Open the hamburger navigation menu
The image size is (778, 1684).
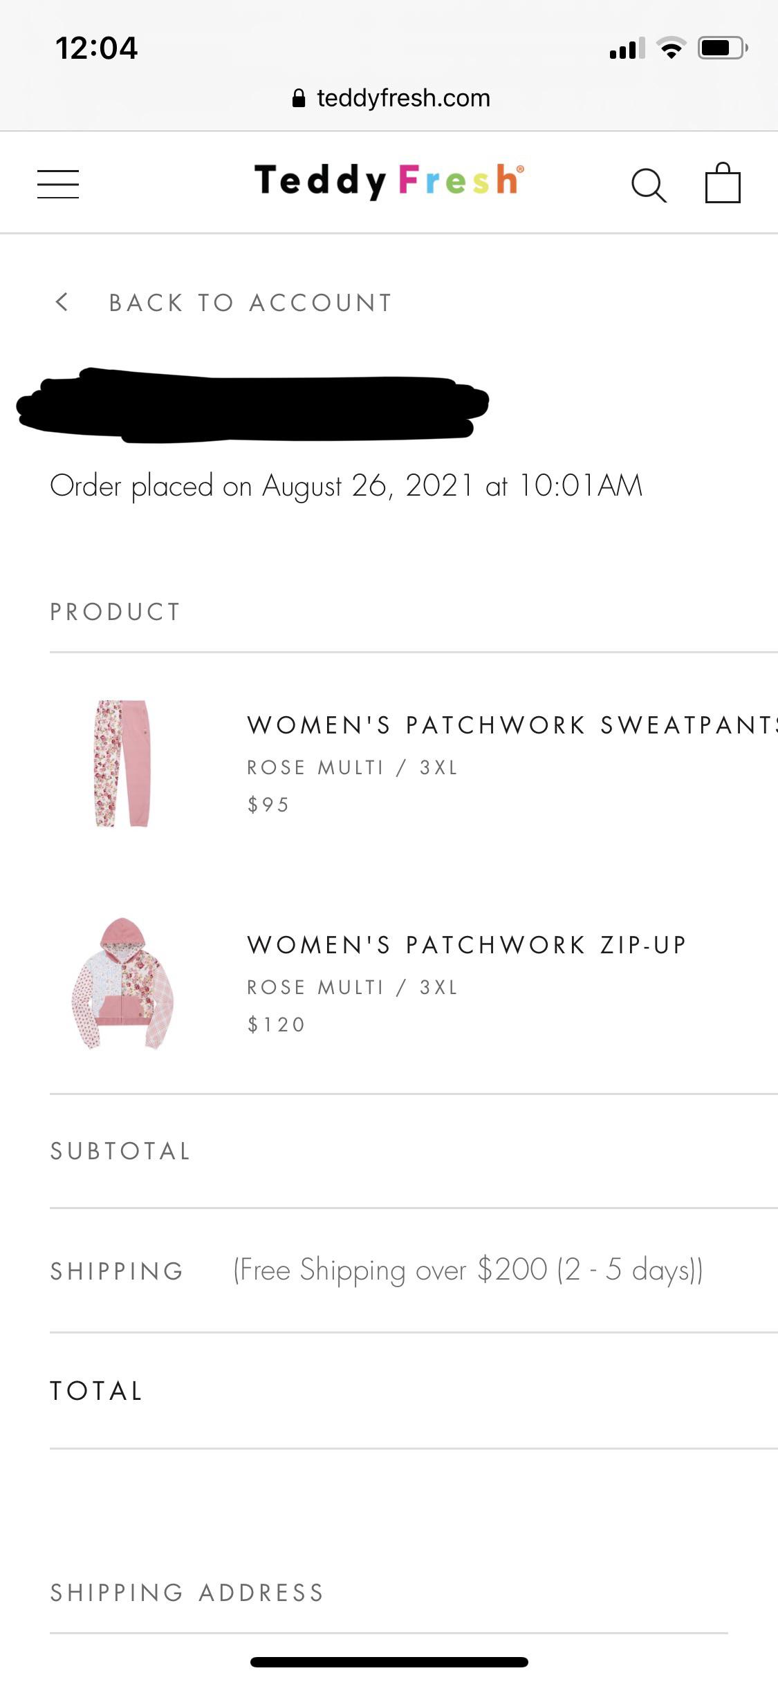[x=58, y=184]
